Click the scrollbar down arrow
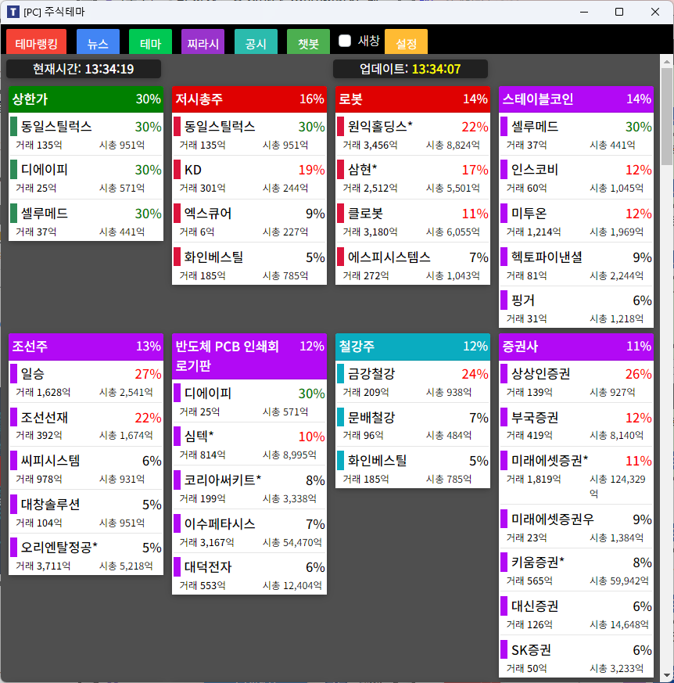Viewport: 674px width, 683px height. pyautogui.click(x=667, y=675)
